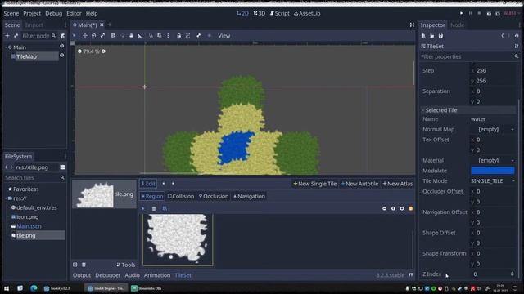Image resolution: width=524 pixels, height=294 pixels.
Task: Play a custom scene
Action: pos(498,13)
